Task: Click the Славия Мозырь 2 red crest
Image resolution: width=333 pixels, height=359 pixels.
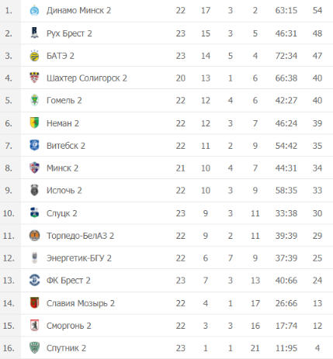Action: (34, 303)
